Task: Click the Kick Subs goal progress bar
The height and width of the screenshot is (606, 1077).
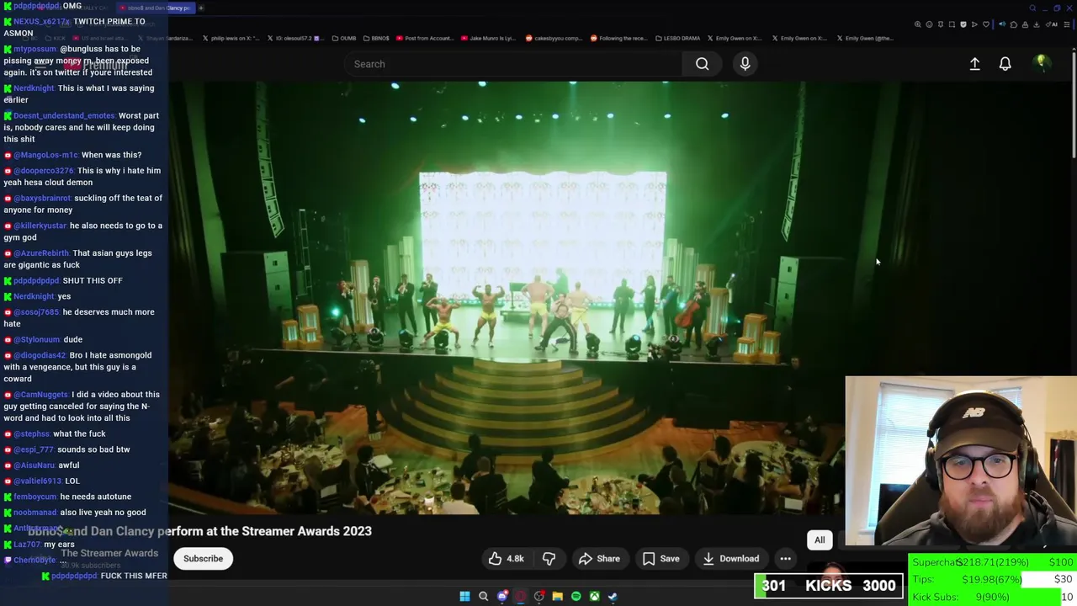Action: pyautogui.click(x=993, y=597)
